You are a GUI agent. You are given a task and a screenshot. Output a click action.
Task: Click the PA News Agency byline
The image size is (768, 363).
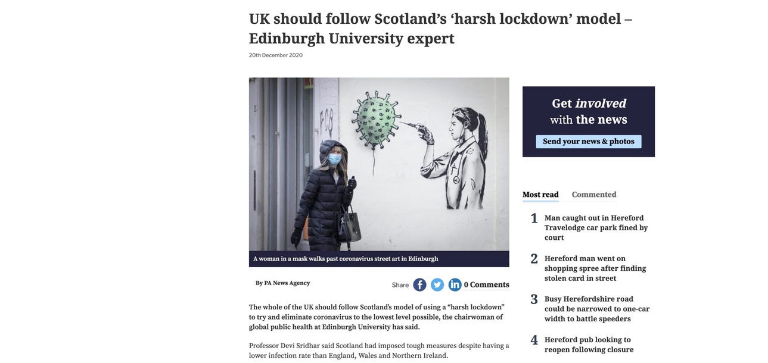(x=283, y=283)
